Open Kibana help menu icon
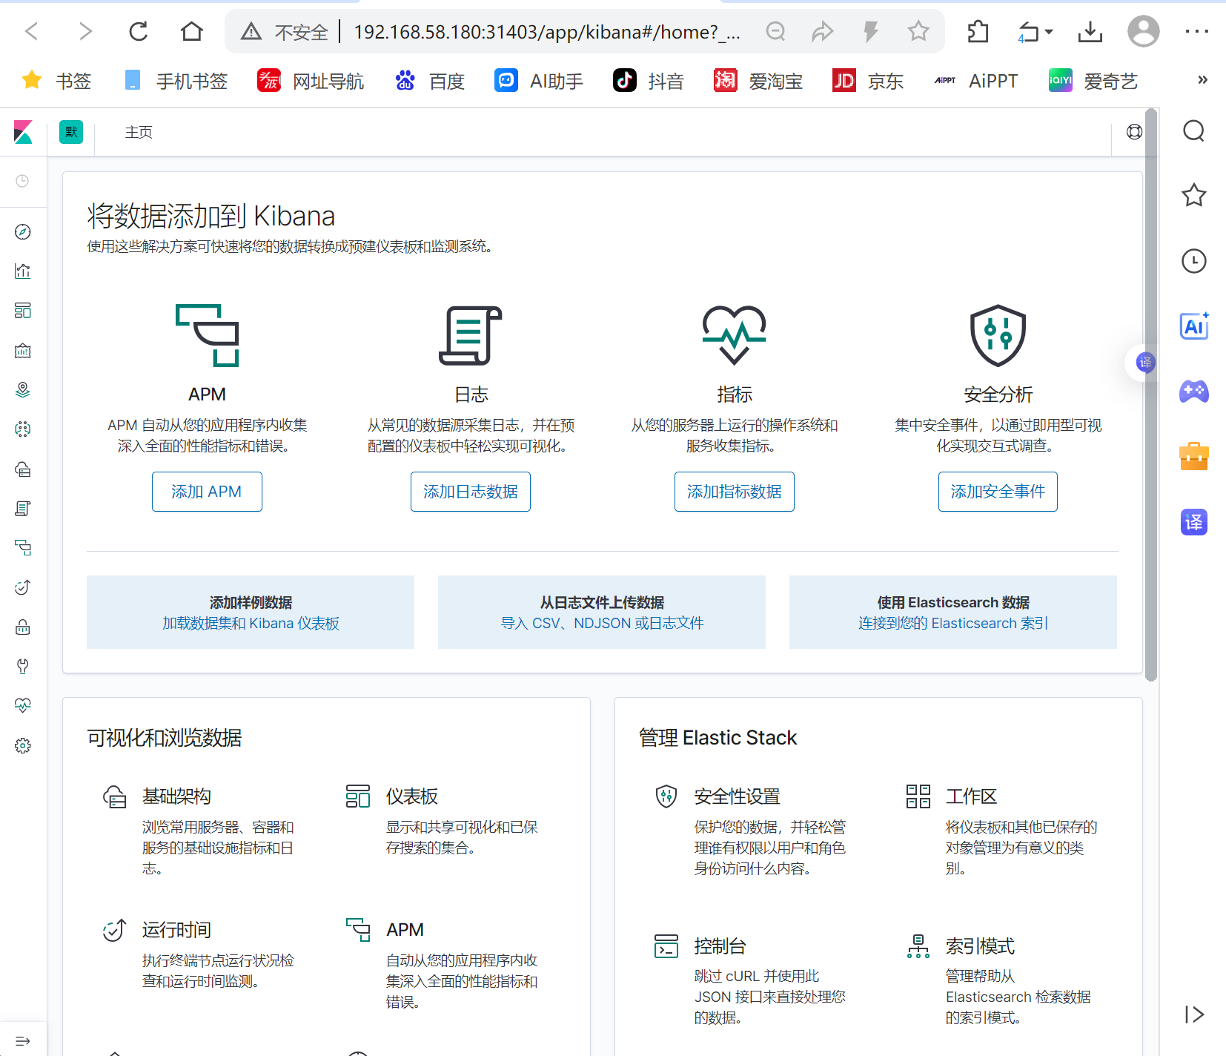The image size is (1226, 1056). pyautogui.click(x=1134, y=132)
